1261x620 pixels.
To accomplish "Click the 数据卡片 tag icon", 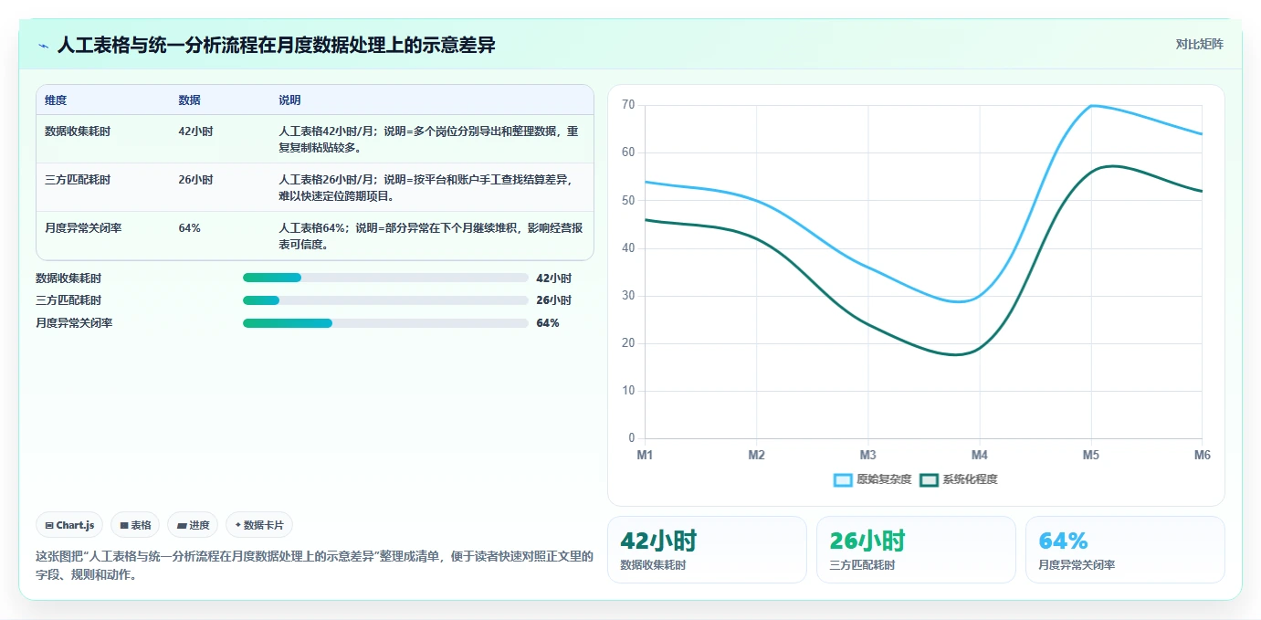I will coord(238,525).
